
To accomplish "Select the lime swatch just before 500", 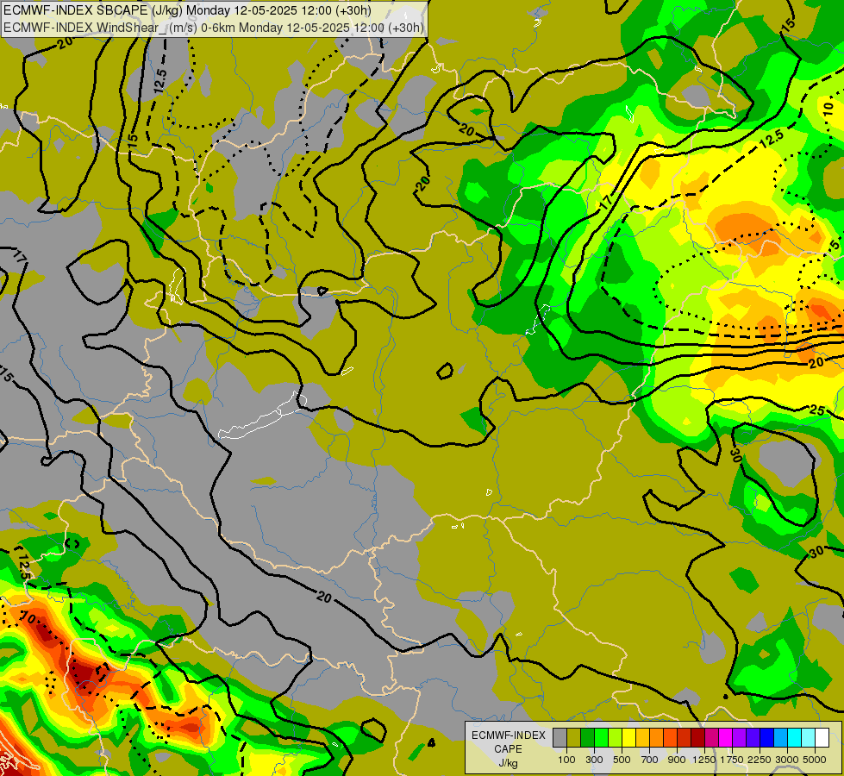I will (615, 737).
